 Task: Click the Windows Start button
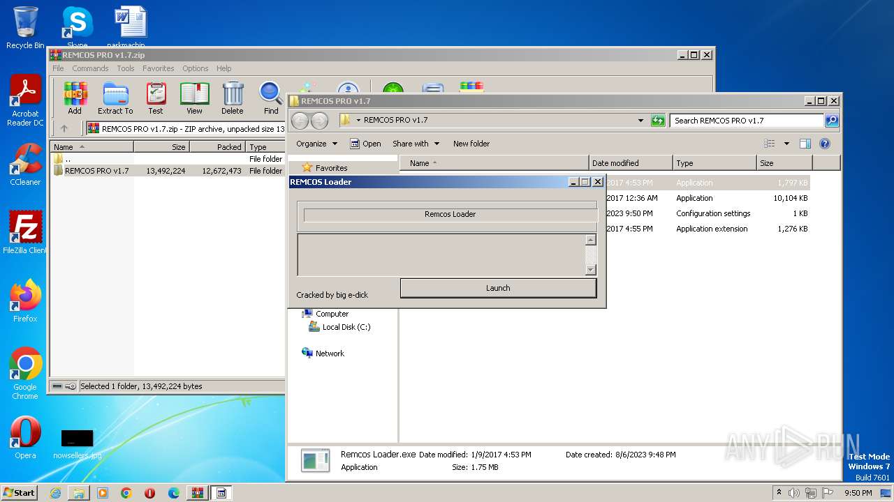19,493
